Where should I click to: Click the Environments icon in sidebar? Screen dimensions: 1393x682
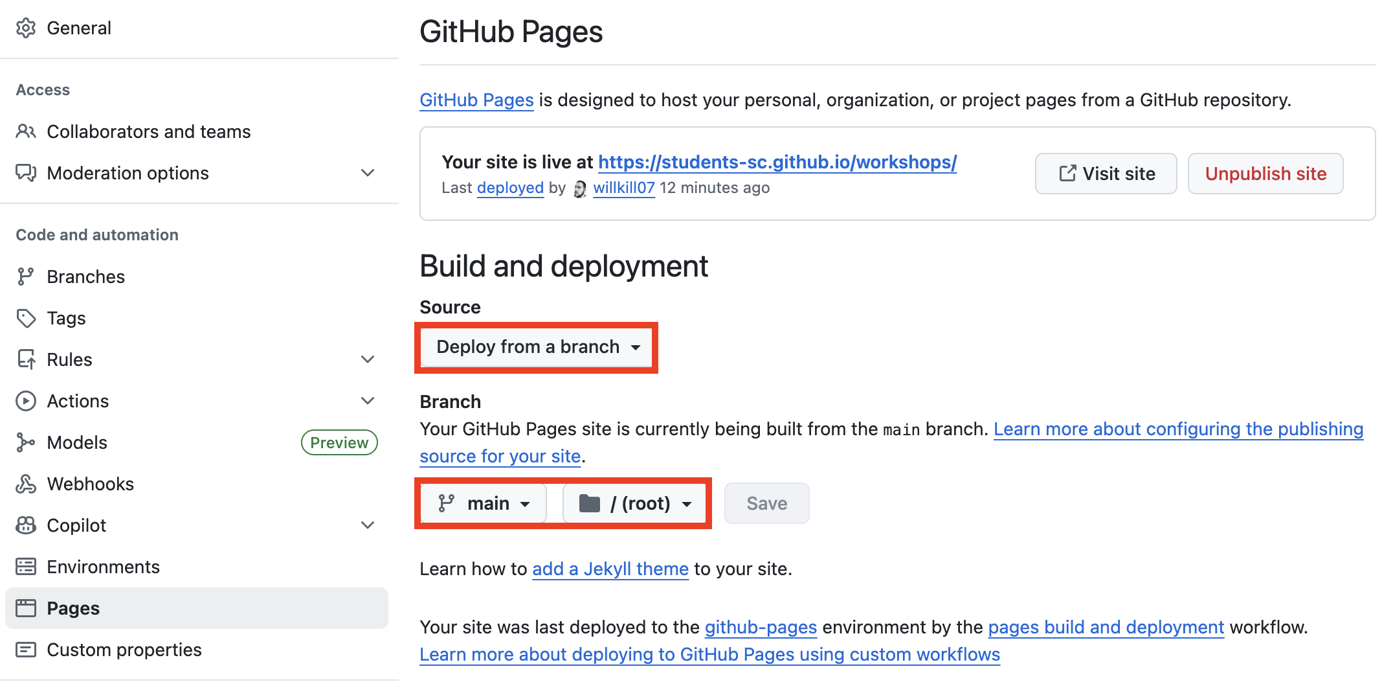pos(26,566)
